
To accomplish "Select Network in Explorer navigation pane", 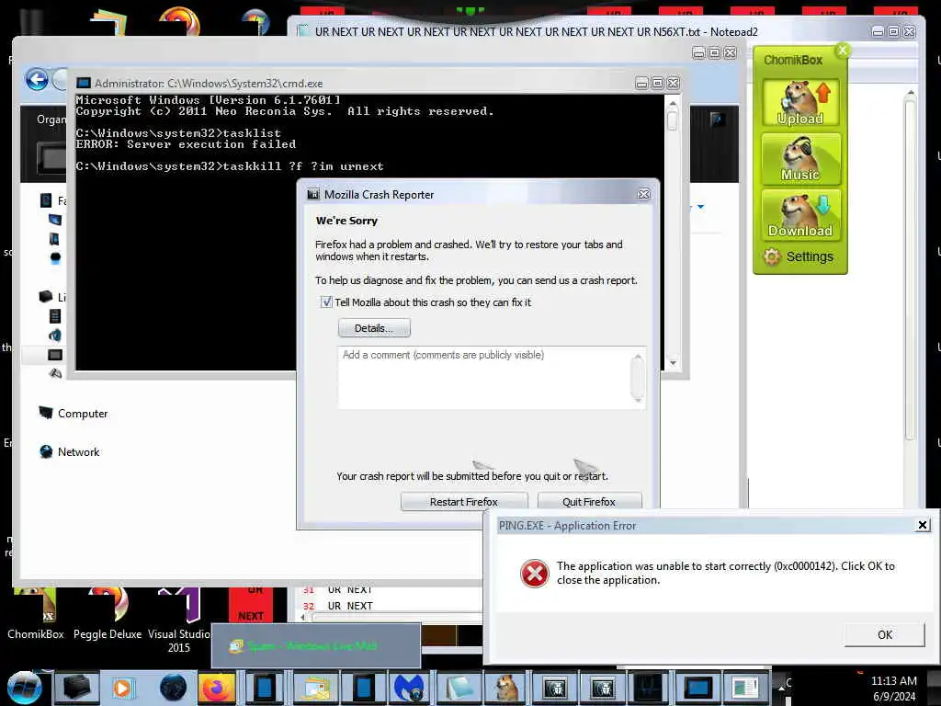I will (x=70, y=451).
